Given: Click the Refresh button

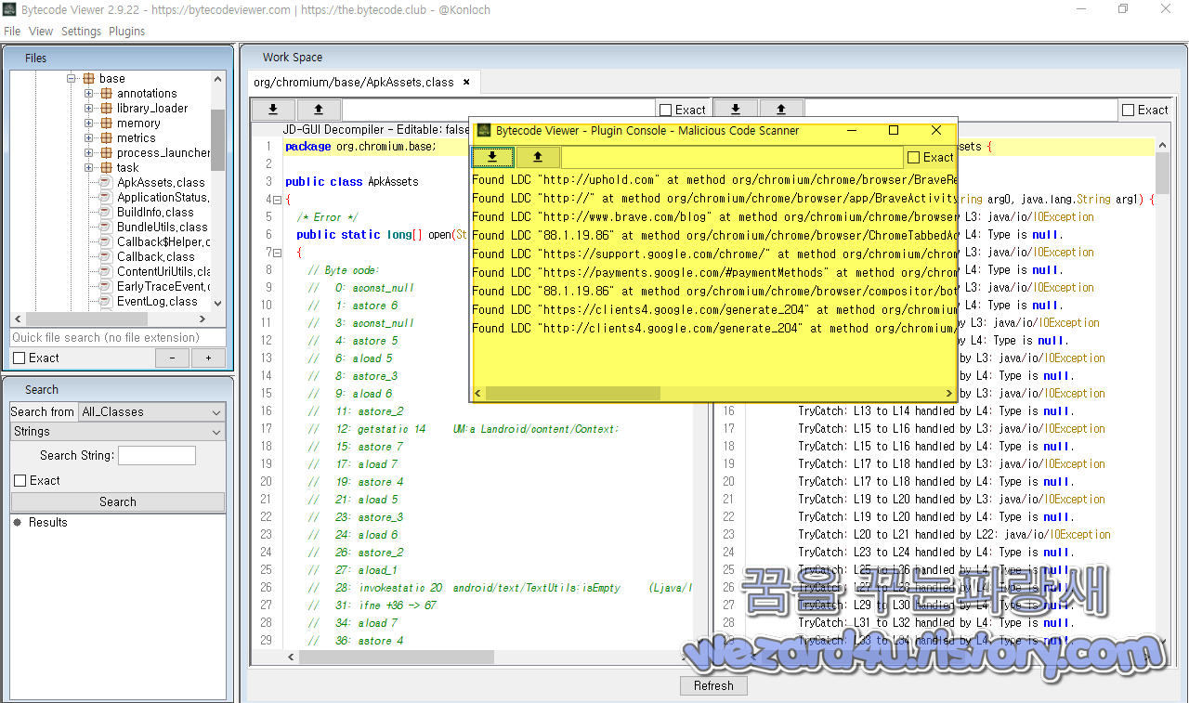Looking at the screenshot, I should 713,686.
